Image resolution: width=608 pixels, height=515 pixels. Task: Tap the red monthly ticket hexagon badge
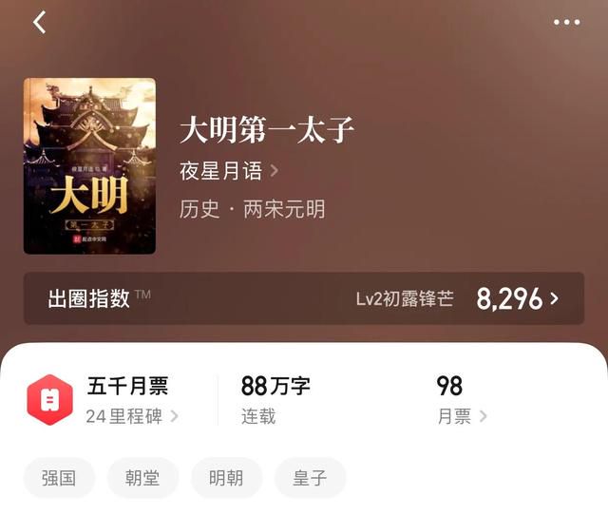coord(49,400)
